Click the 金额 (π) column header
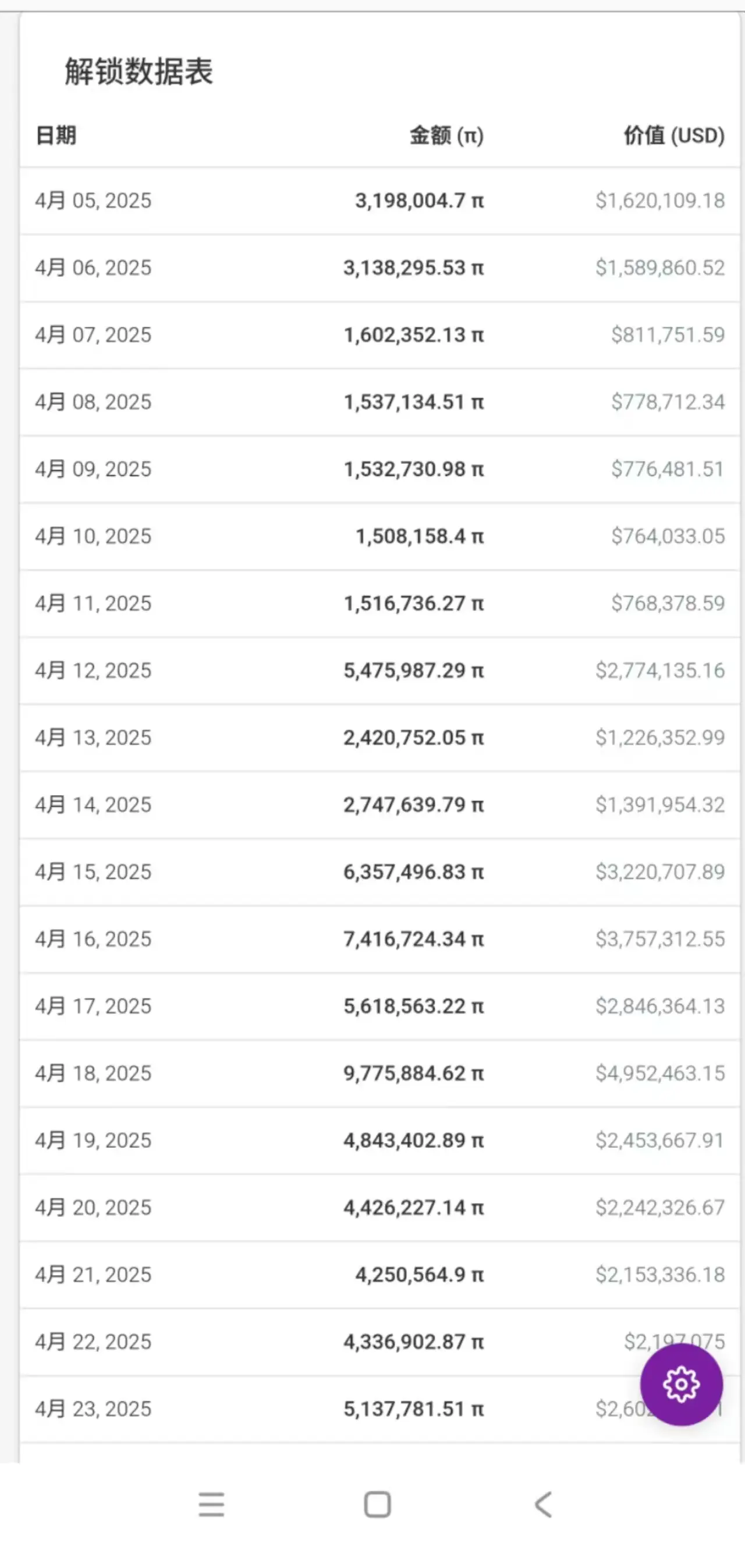 [x=446, y=135]
